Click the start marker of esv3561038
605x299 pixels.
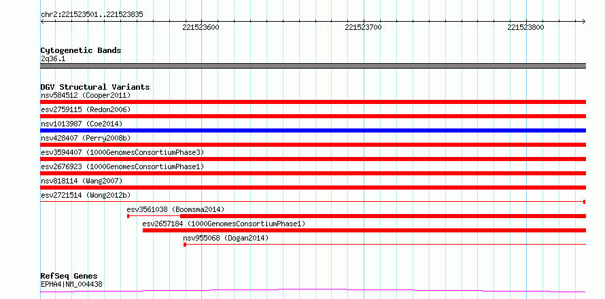(x=128, y=216)
